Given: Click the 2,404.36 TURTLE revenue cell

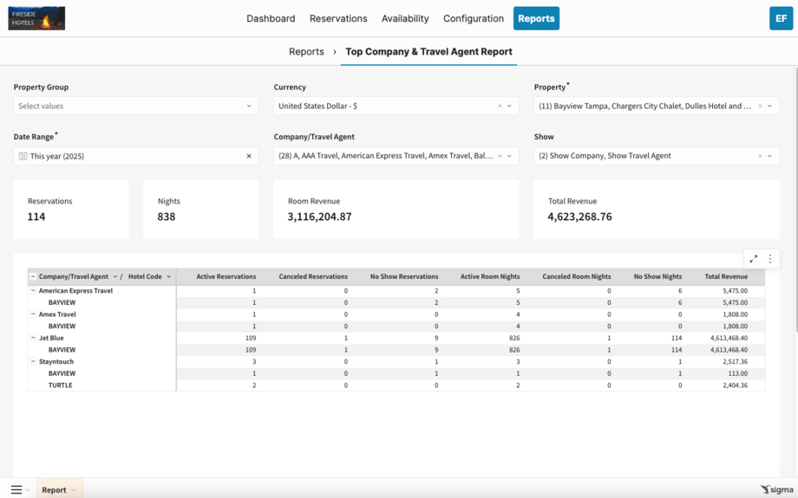Looking at the screenshot, I should pos(735,385).
